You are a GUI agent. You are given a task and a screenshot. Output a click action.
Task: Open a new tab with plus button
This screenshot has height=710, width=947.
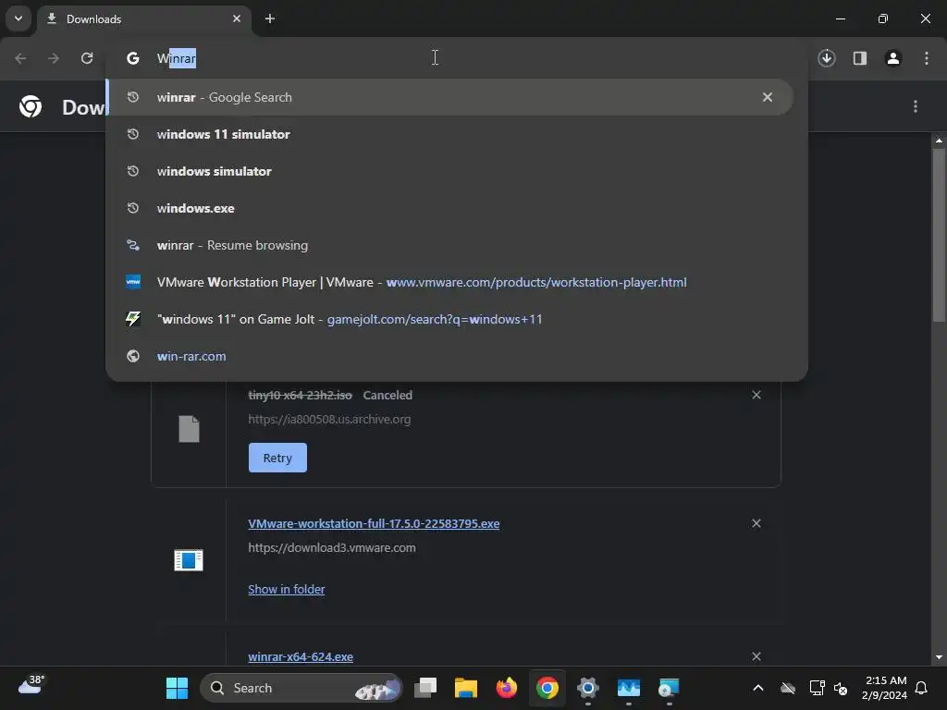tap(270, 18)
